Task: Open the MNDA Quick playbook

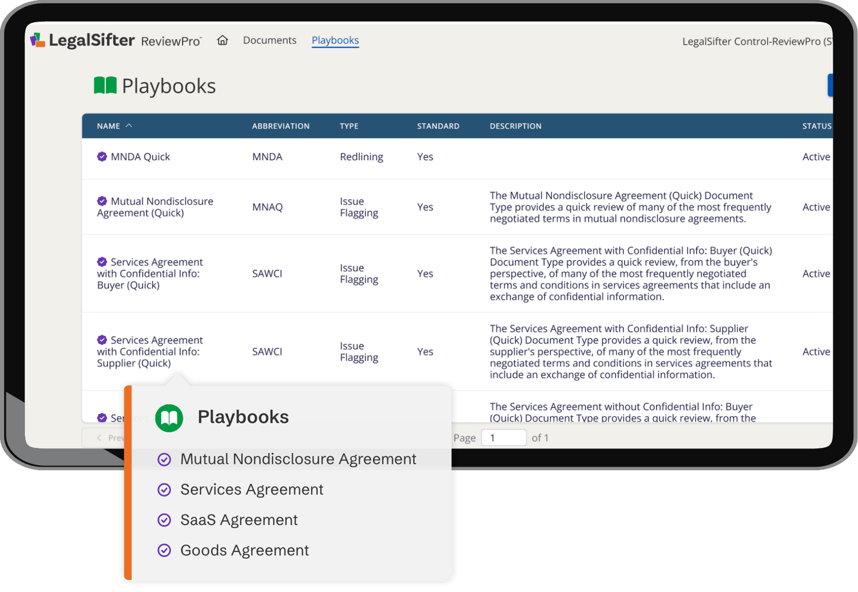Action: pos(140,157)
